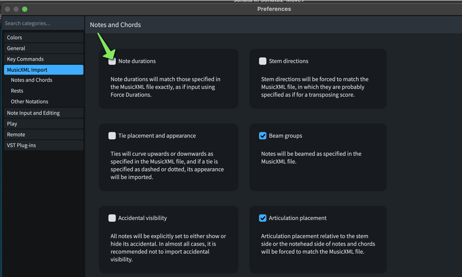Click the green window zoom button
Screen dimensions: 462x277
pos(25,9)
